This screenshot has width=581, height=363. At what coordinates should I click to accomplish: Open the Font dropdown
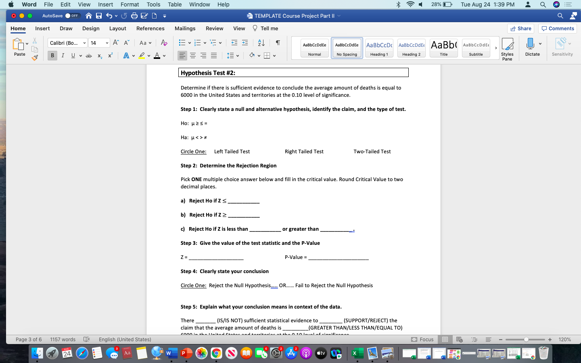tap(67, 42)
